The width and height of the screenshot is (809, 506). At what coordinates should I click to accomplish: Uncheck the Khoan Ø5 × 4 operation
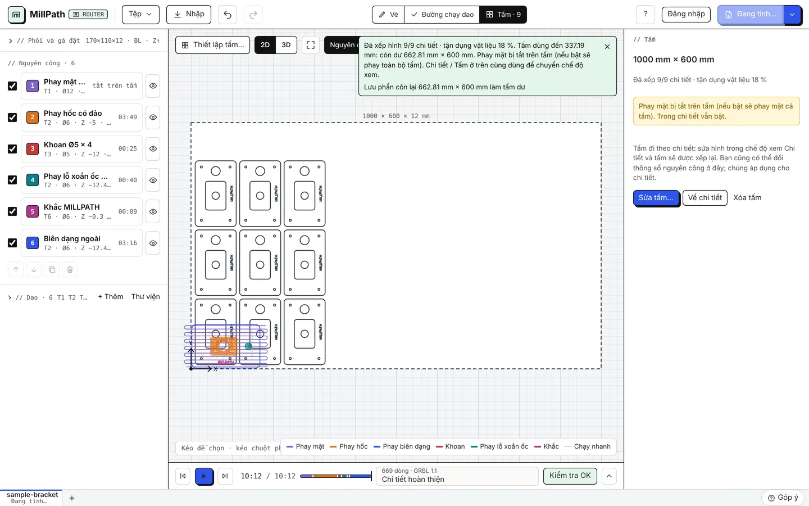click(12, 149)
